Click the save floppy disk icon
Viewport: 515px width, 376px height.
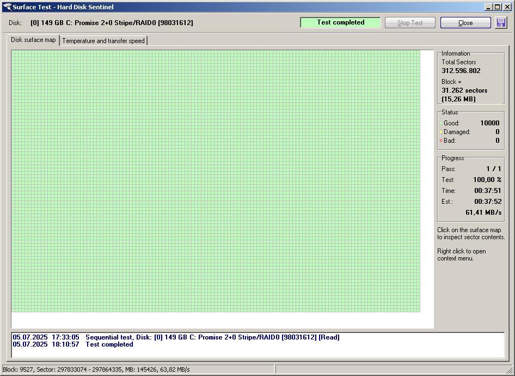(x=501, y=23)
